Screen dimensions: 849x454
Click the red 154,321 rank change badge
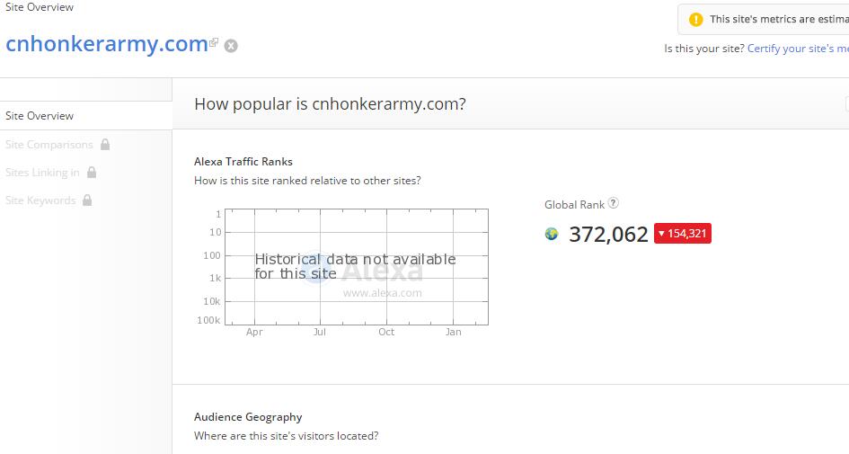[x=683, y=234]
